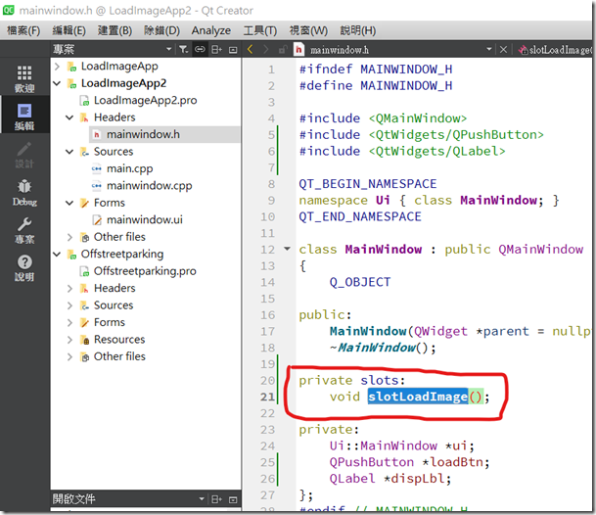Fold the MainWindow class at line 12
This screenshot has width=596, height=515.
(287, 250)
